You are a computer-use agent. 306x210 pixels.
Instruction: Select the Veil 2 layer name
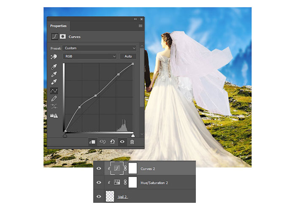click(x=122, y=197)
